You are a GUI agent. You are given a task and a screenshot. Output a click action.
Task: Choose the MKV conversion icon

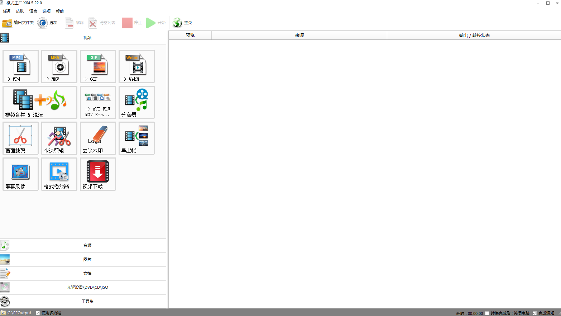tap(59, 67)
